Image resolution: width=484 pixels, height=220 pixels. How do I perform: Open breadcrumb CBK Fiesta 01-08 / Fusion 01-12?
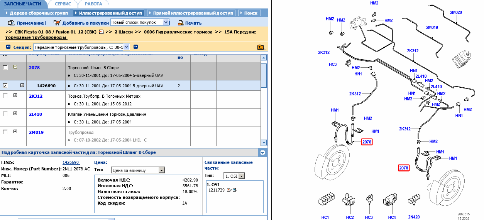56,32
